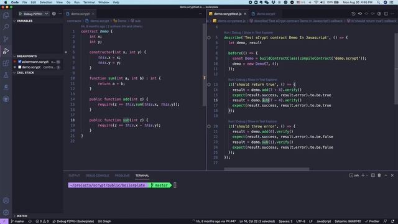The height and width of the screenshot is (224, 398).
Task: Click the left editor vertical scrollbar
Action: click(204, 65)
